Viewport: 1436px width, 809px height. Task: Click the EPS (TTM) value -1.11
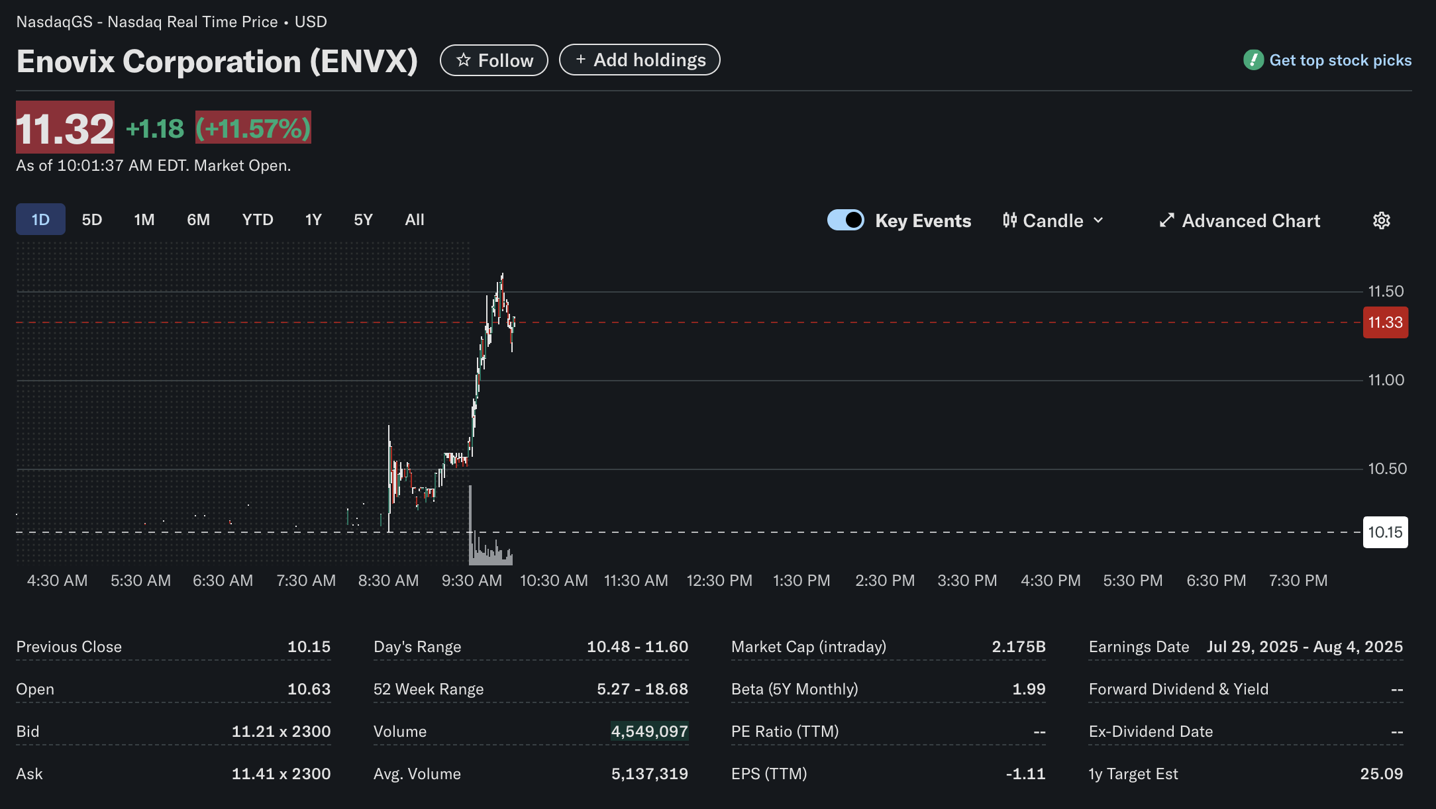[1025, 774]
